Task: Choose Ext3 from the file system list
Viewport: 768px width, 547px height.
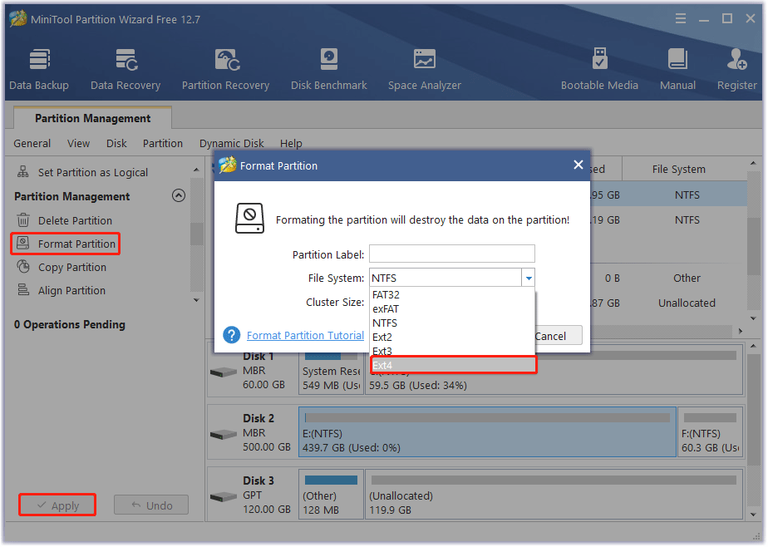Action: pyautogui.click(x=452, y=351)
